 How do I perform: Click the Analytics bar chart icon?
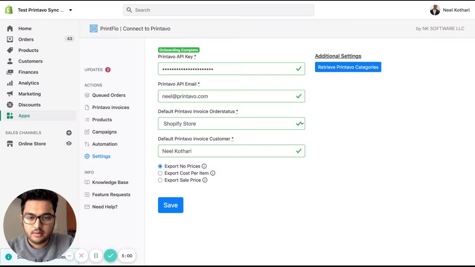pos(10,83)
